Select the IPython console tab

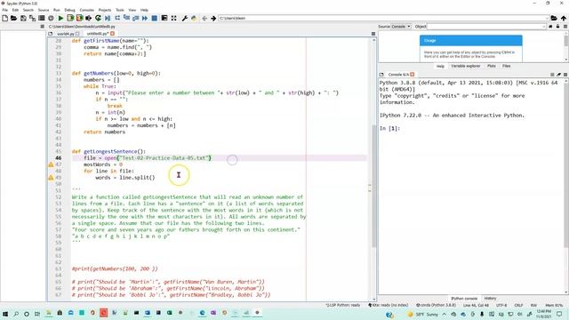(x=464, y=299)
